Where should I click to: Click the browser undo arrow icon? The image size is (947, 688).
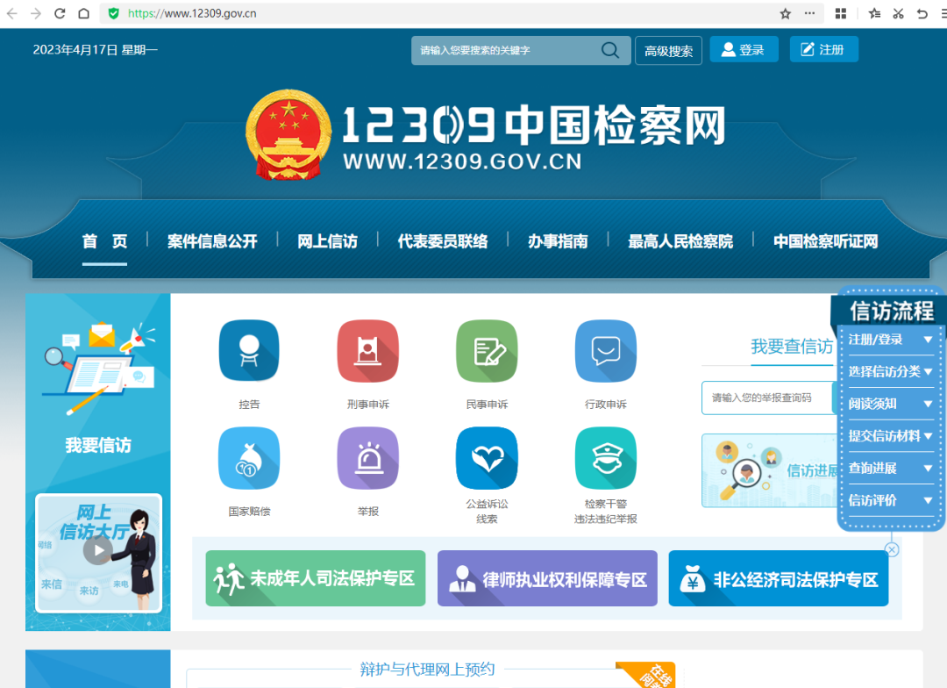pos(922,13)
